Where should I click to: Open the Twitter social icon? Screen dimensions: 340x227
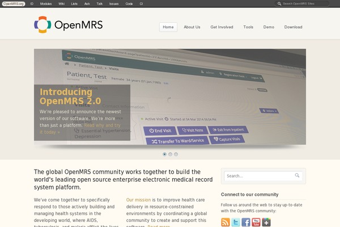tap(236, 222)
